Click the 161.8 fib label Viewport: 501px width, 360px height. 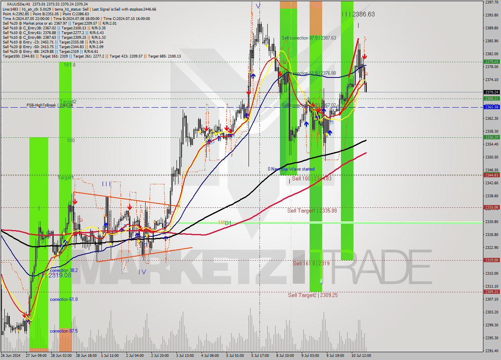click(x=70, y=65)
